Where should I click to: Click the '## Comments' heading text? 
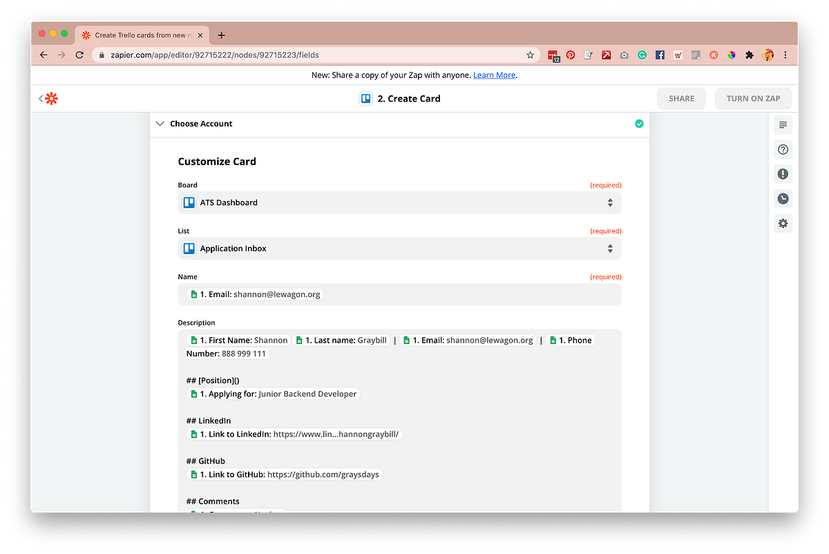point(213,502)
